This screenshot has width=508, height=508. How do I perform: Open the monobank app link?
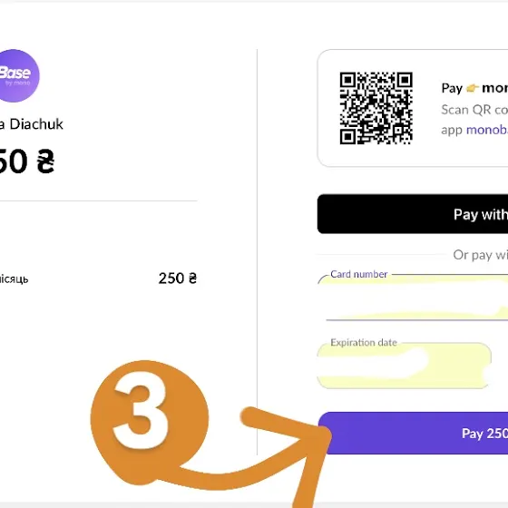(487, 130)
